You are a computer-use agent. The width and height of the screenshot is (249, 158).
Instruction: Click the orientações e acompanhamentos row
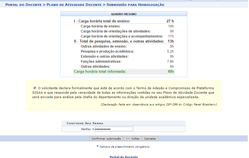pos(124,36)
